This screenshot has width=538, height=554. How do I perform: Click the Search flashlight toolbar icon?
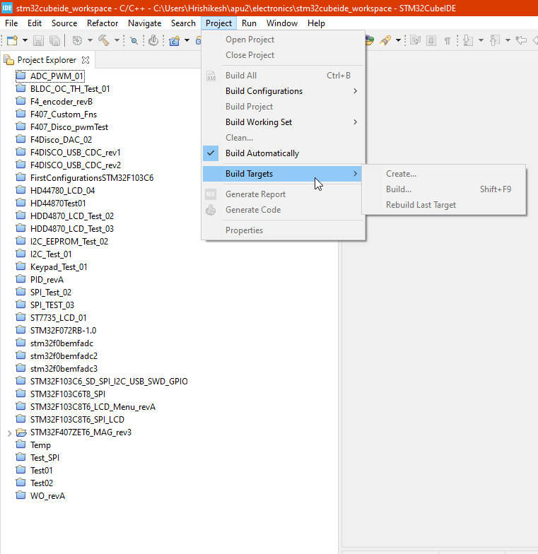tap(385, 41)
